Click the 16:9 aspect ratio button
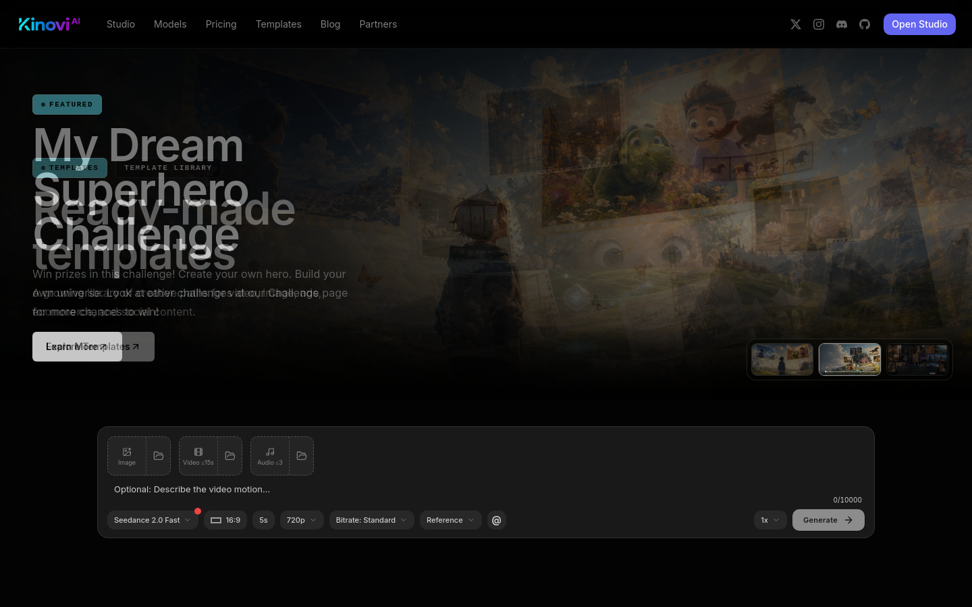 [x=225, y=520]
